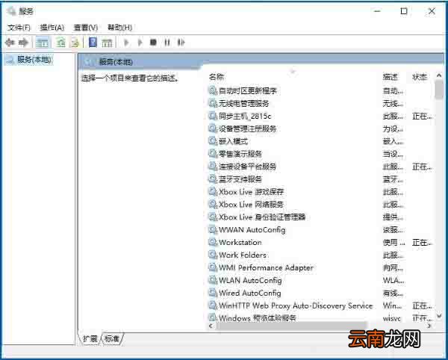Select 服务(本地) in the left tree

[x=34, y=60]
